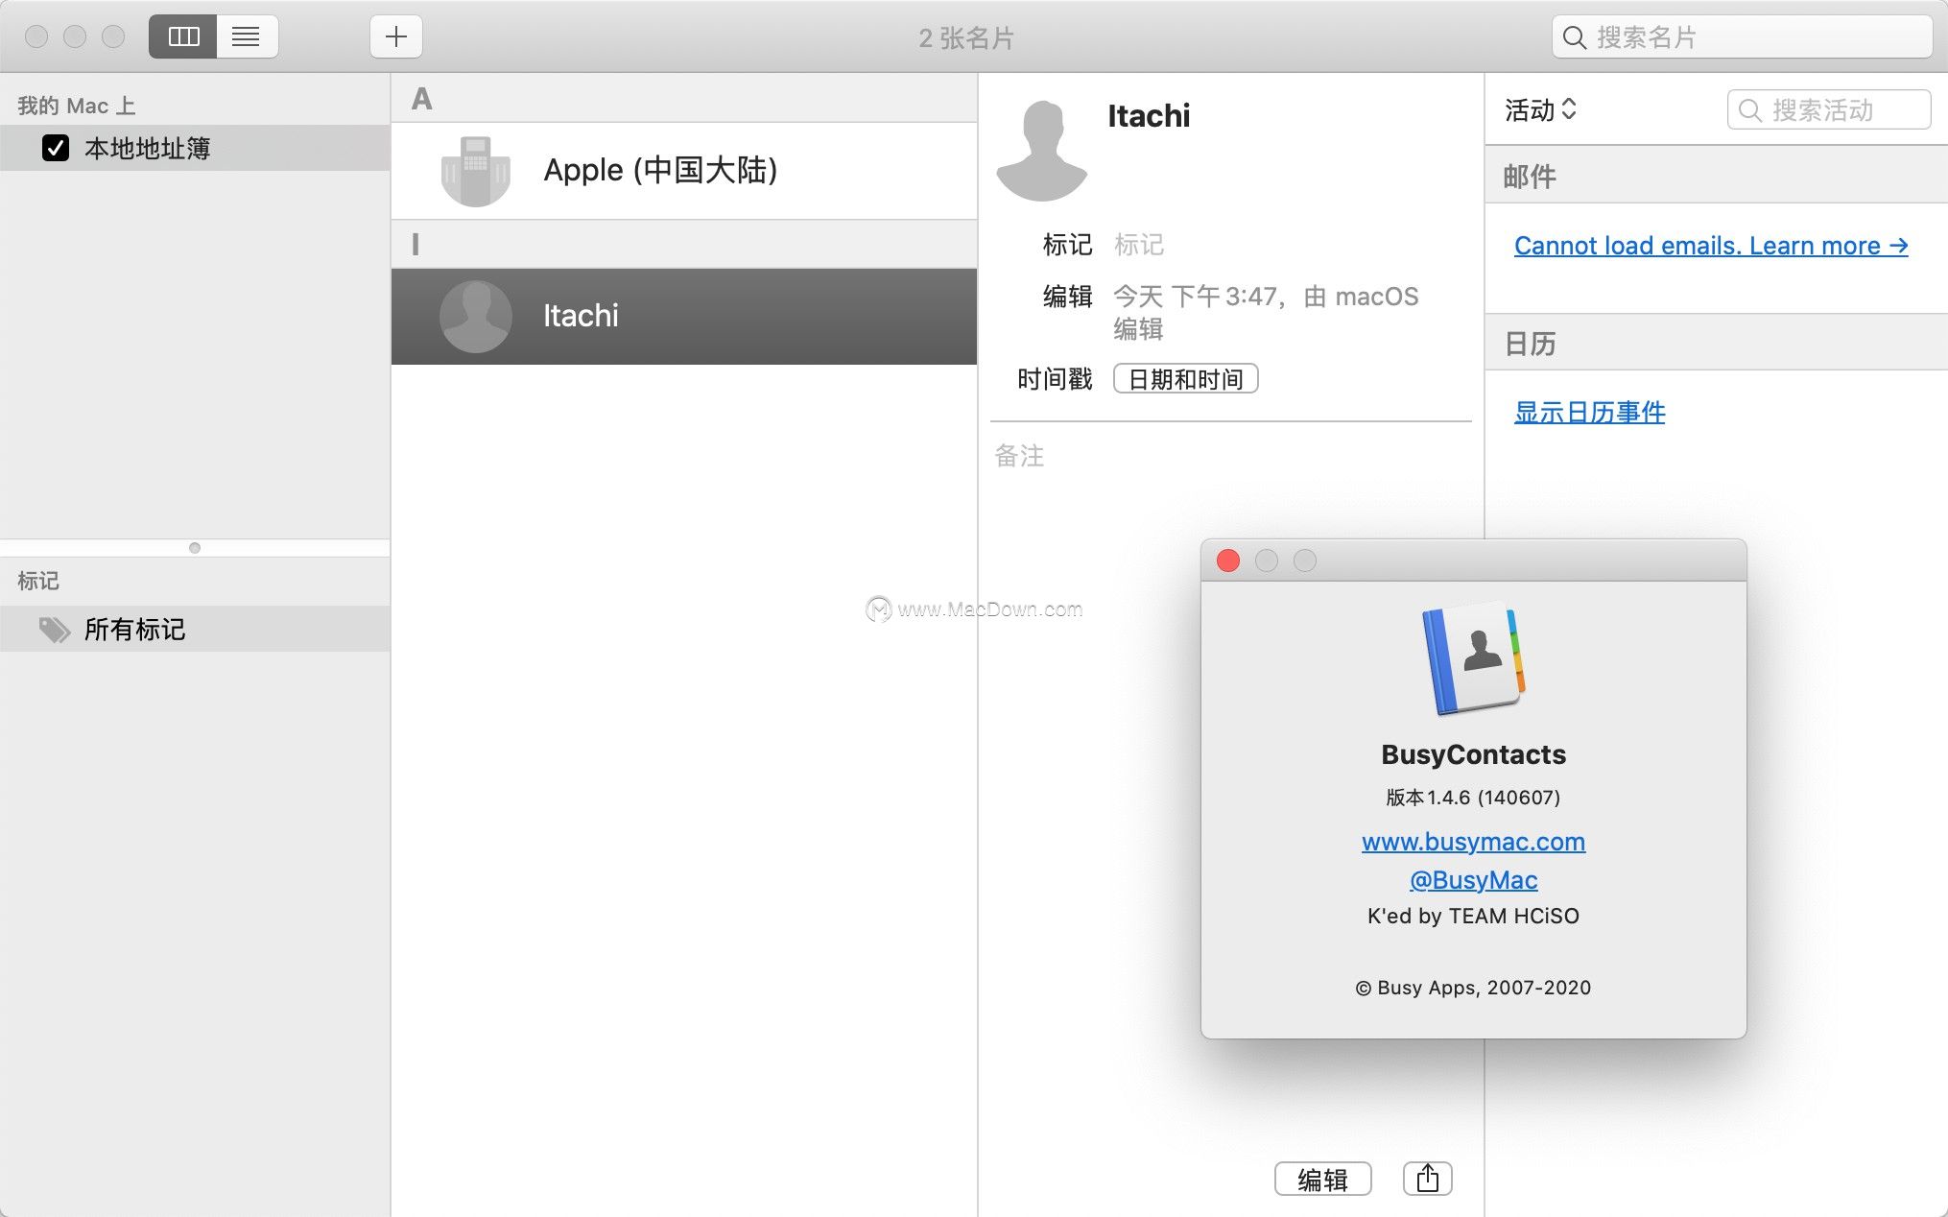The height and width of the screenshot is (1217, 1948).
Task: Open the 活动 dropdown selector
Action: (x=1540, y=109)
